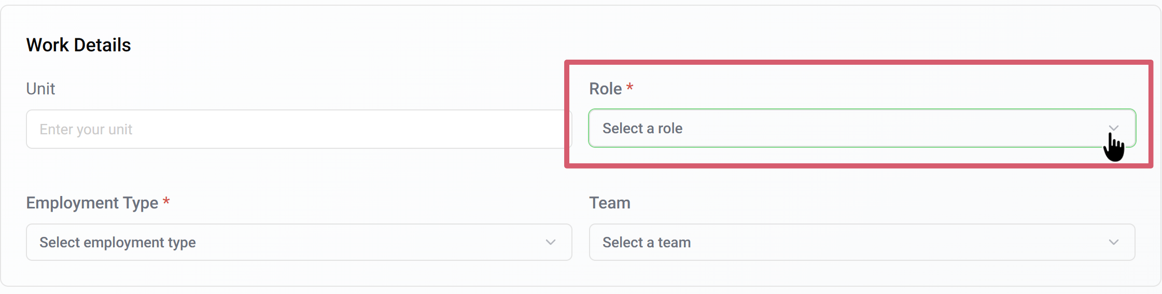Click the 'Select a team' placeholder text
This screenshot has width=1162, height=294.
coord(646,242)
